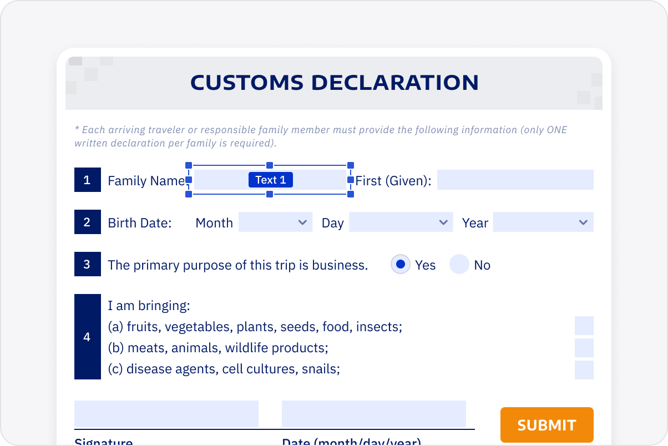The height and width of the screenshot is (446, 668).
Task: Click the Text 1 field label tag
Action: (271, 180)
